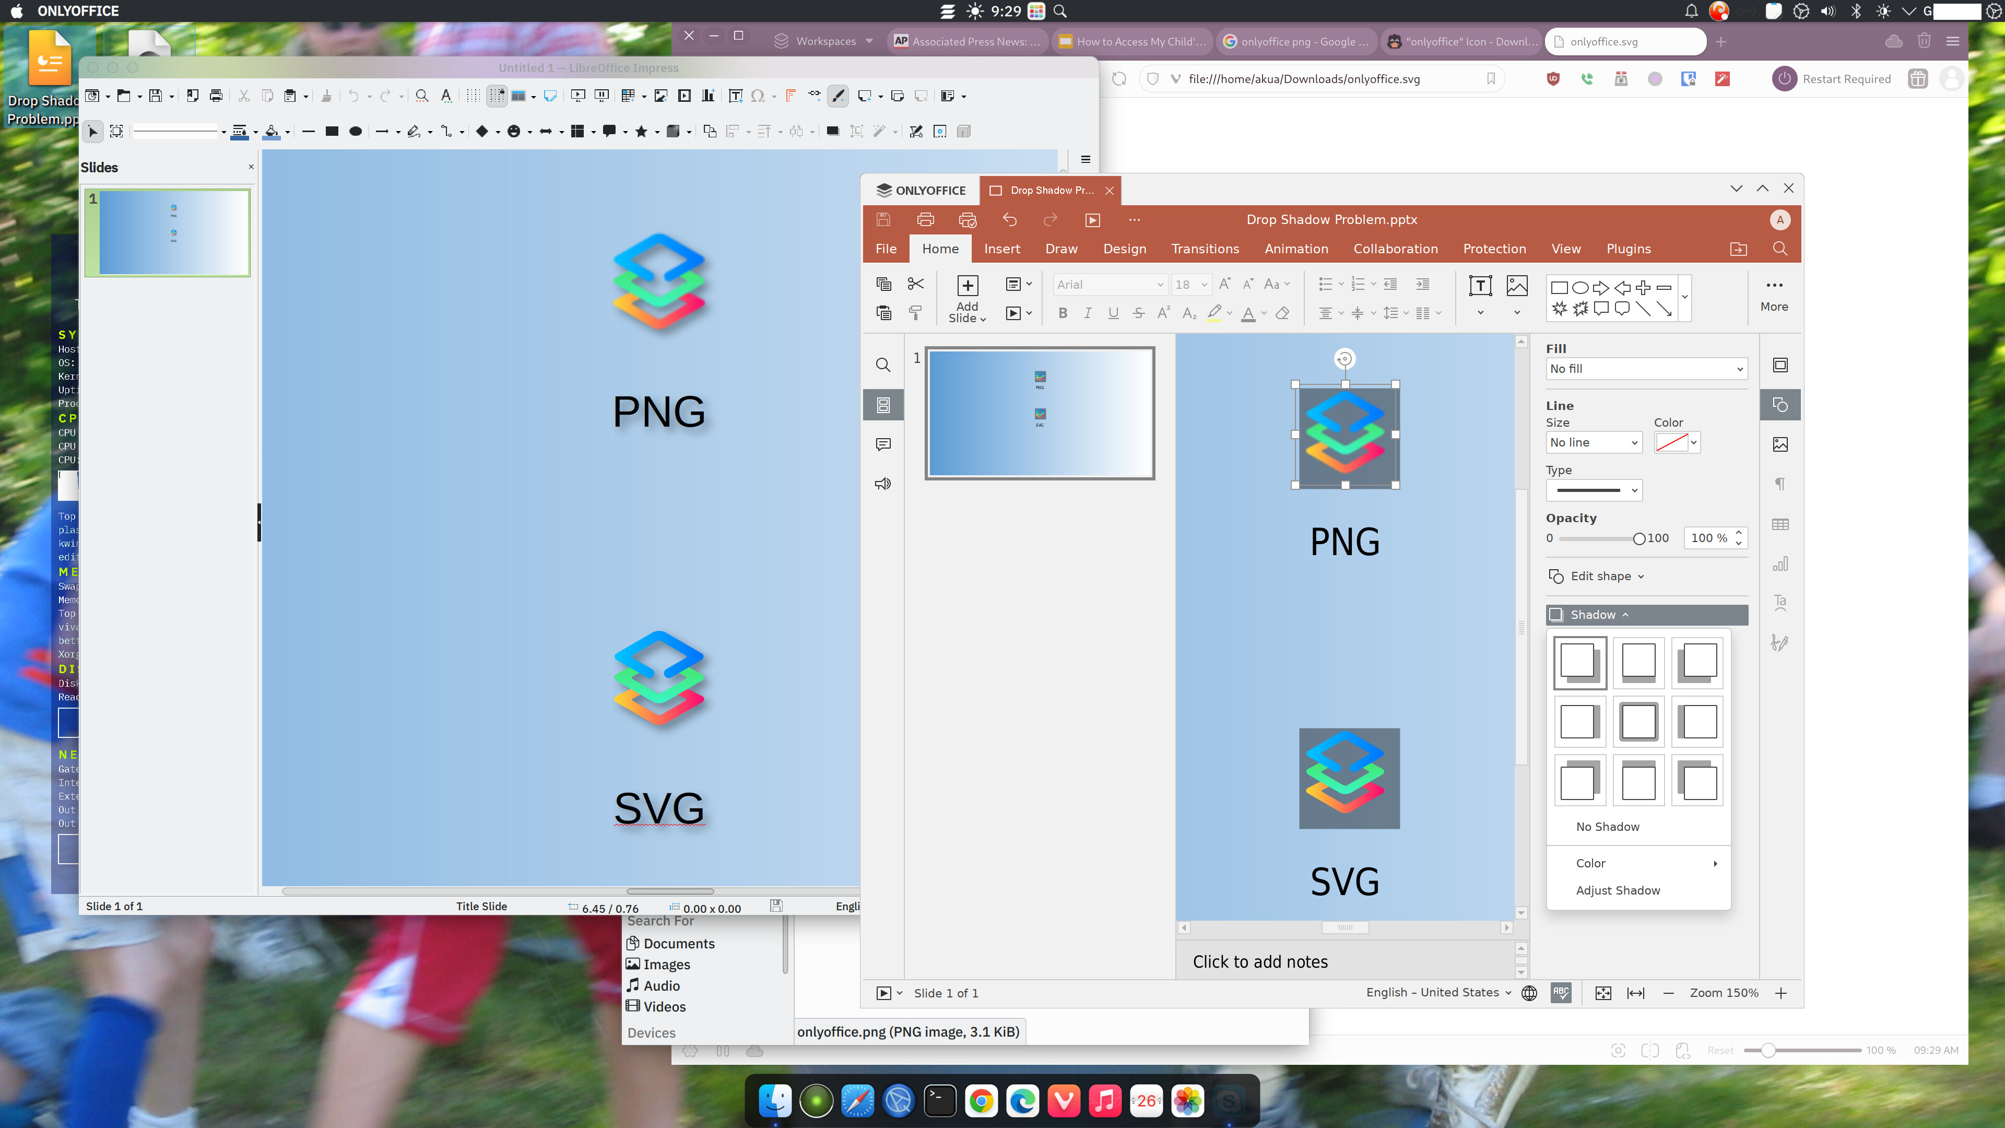The image size is (2005, 1128).
Task: Toggle Italic formatting
Action: (1088, 313)
